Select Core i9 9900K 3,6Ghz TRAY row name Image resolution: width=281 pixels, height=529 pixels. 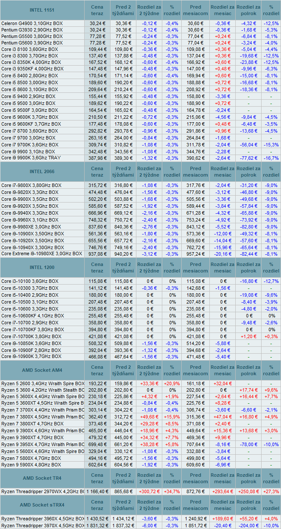[x=31, y=158]
